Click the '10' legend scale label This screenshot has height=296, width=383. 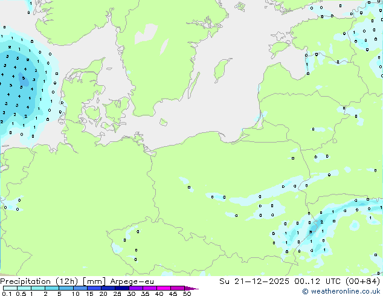(76, 294)
